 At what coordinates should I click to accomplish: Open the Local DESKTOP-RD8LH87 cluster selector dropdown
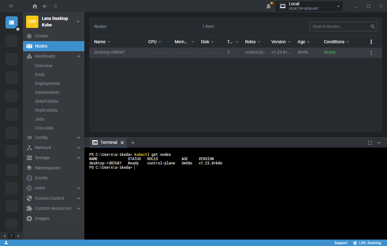[x=309, y=6]
